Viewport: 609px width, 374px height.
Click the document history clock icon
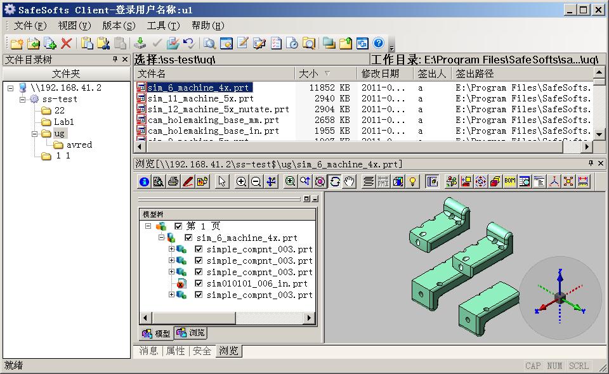292,43
